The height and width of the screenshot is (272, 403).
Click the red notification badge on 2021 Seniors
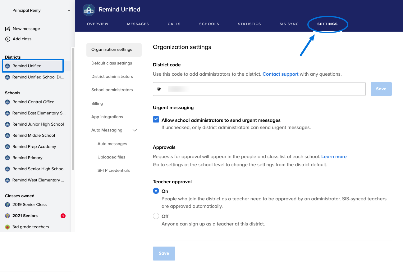pyautogui.click(x=63, y=216)
